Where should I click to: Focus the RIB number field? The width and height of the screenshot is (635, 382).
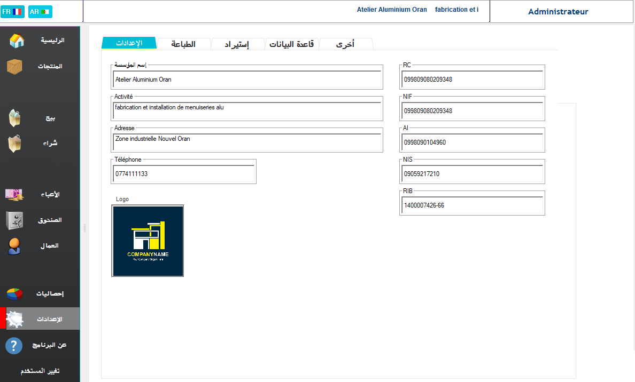click(x=472, y=205)
